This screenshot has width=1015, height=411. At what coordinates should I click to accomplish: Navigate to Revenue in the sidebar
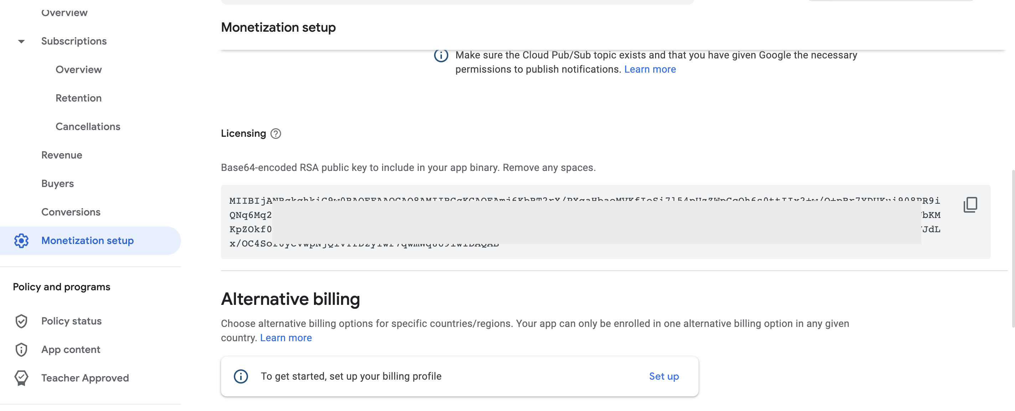tap(62, 155)
